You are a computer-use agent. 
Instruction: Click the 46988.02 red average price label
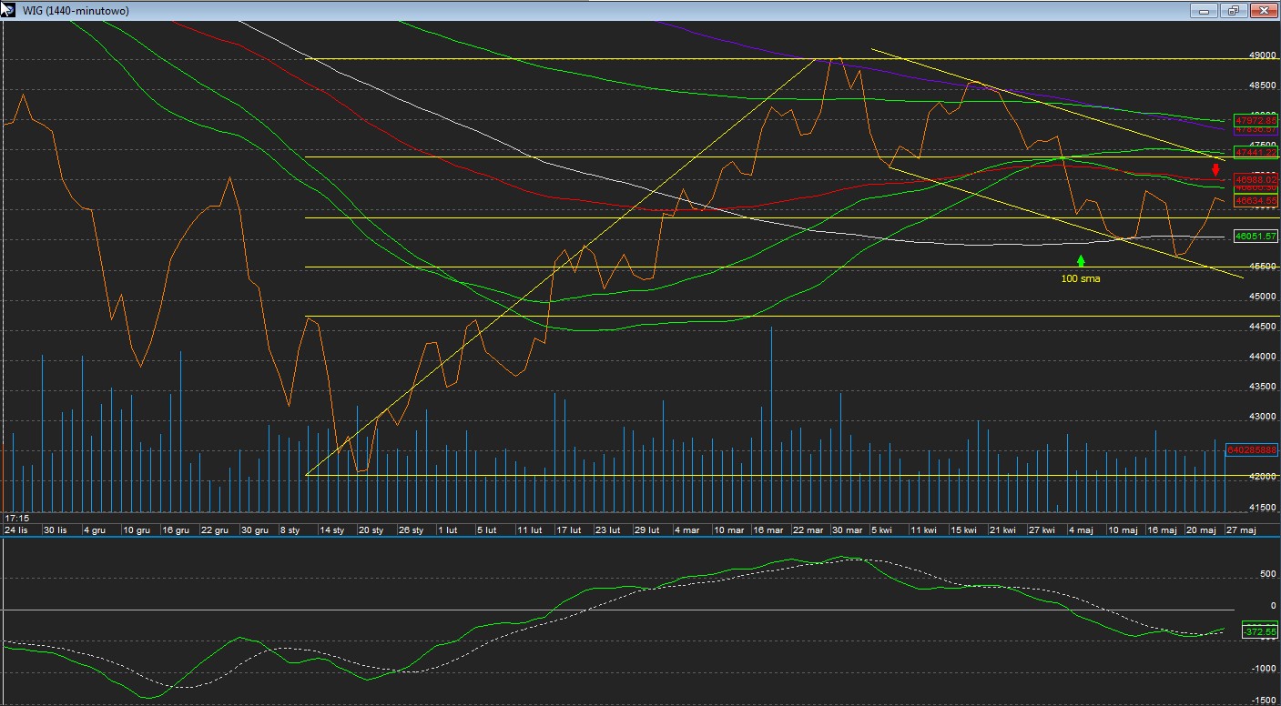click(1256, 179)
